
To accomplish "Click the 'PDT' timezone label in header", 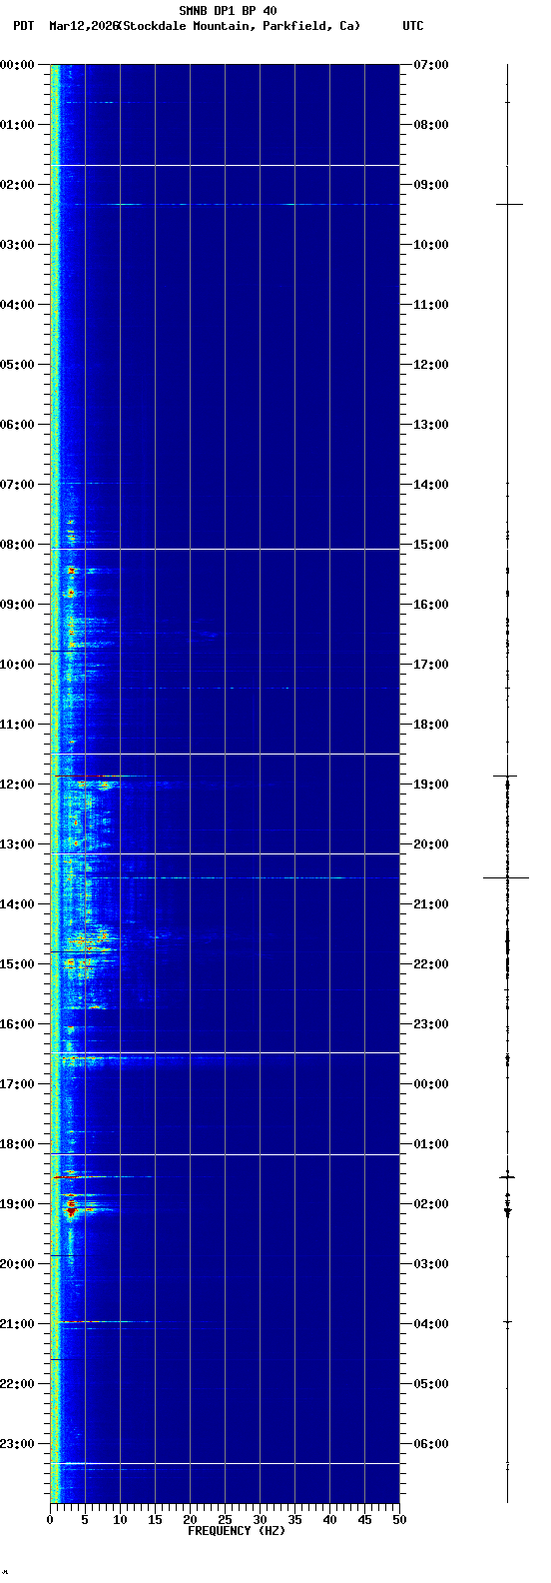I will [x=23, y=26].
